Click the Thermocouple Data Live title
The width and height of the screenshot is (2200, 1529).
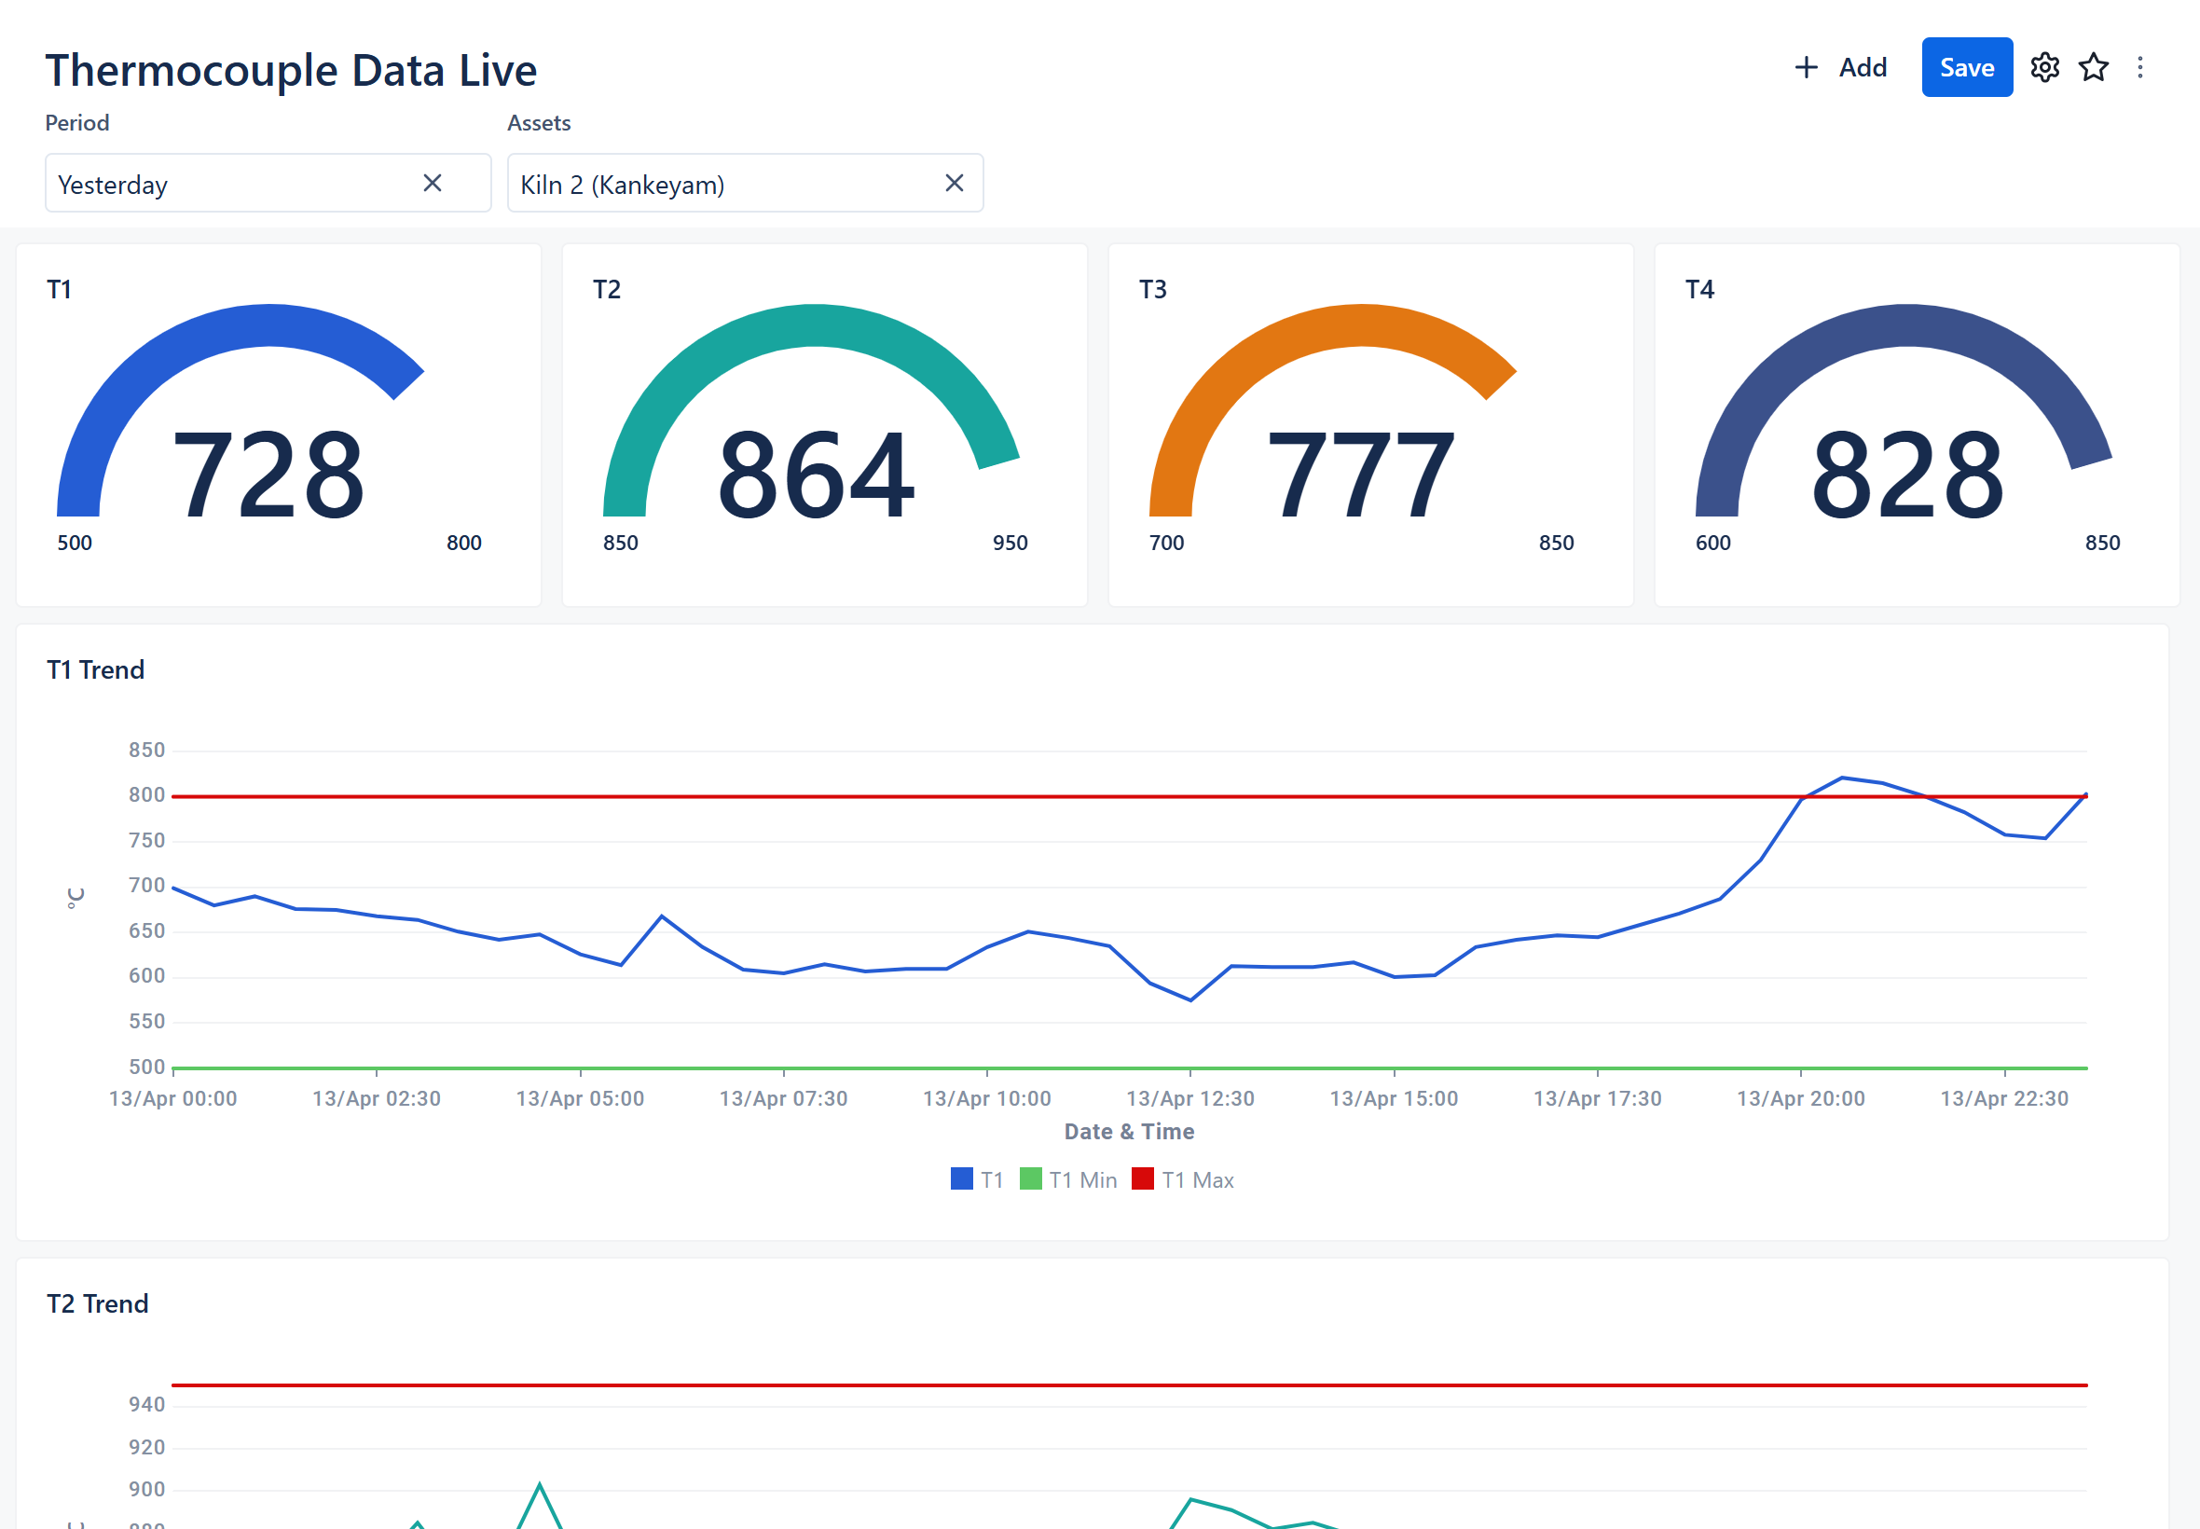point(291,70)
